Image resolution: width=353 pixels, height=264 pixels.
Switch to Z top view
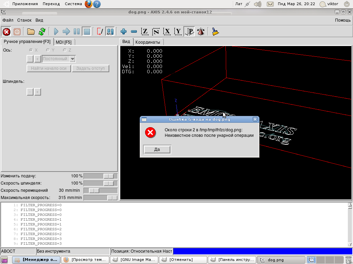point(145,32)
